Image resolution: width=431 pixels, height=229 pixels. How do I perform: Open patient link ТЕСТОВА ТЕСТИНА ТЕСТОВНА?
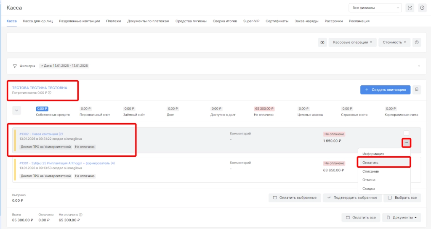point(39,88)
